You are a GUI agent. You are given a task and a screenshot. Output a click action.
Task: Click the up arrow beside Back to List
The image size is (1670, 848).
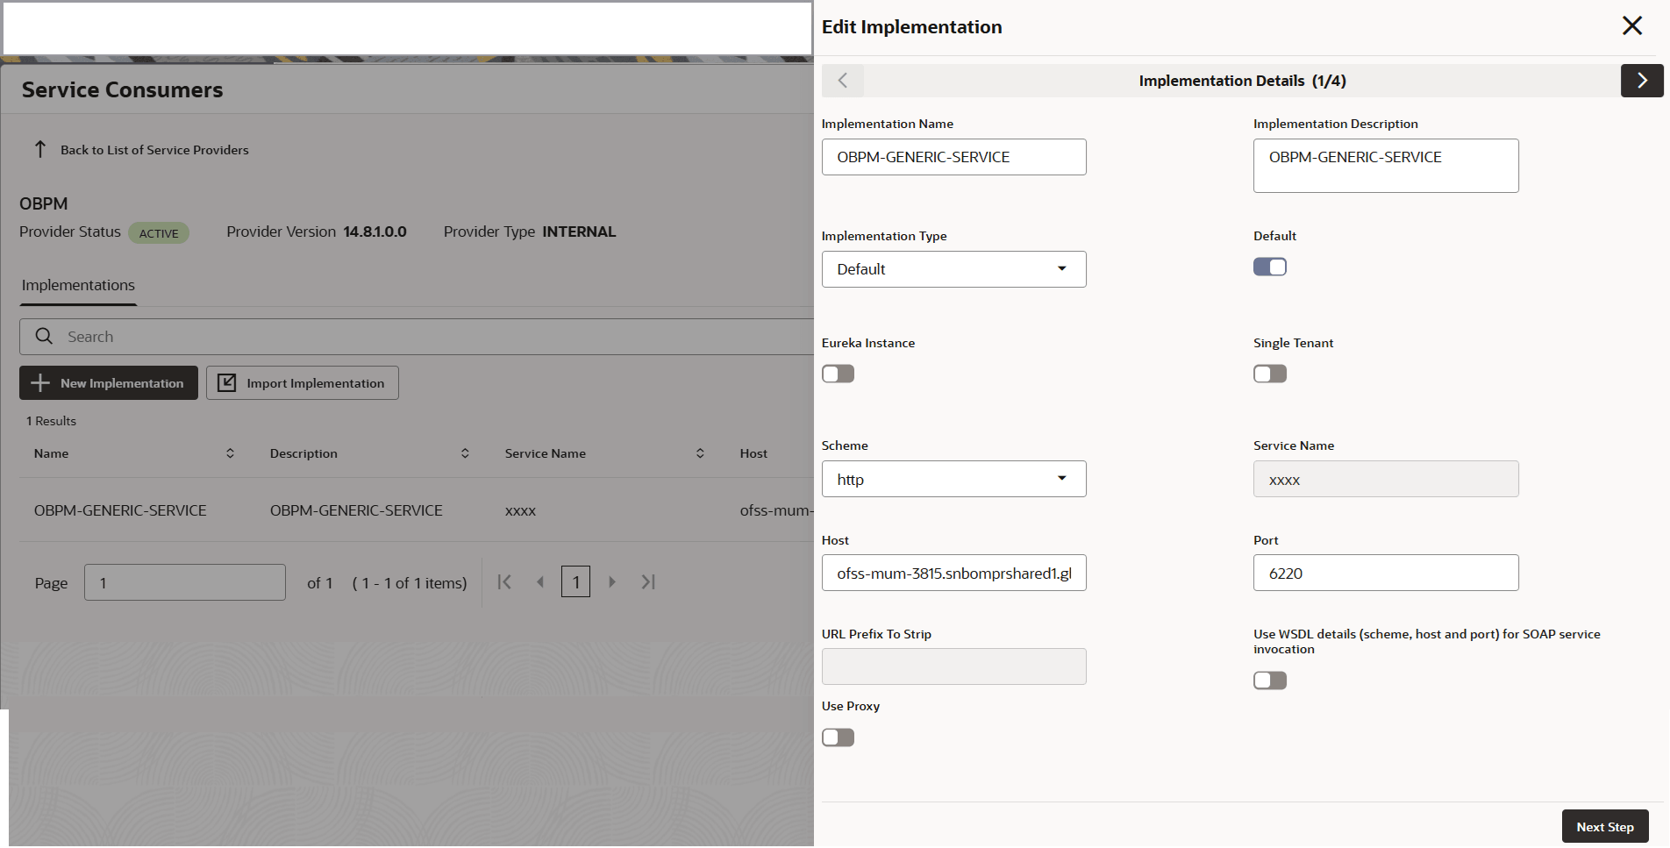[40, 149]
